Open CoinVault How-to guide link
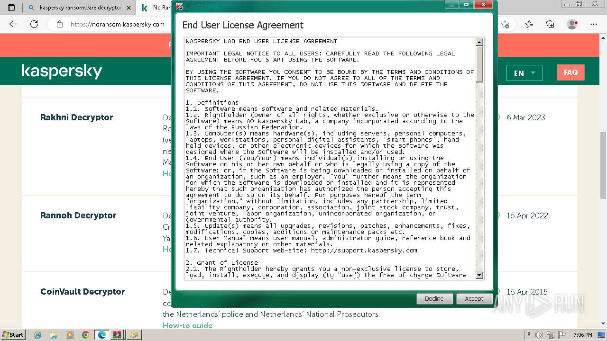This screenshot has height=341, width=607. (187, 325)
